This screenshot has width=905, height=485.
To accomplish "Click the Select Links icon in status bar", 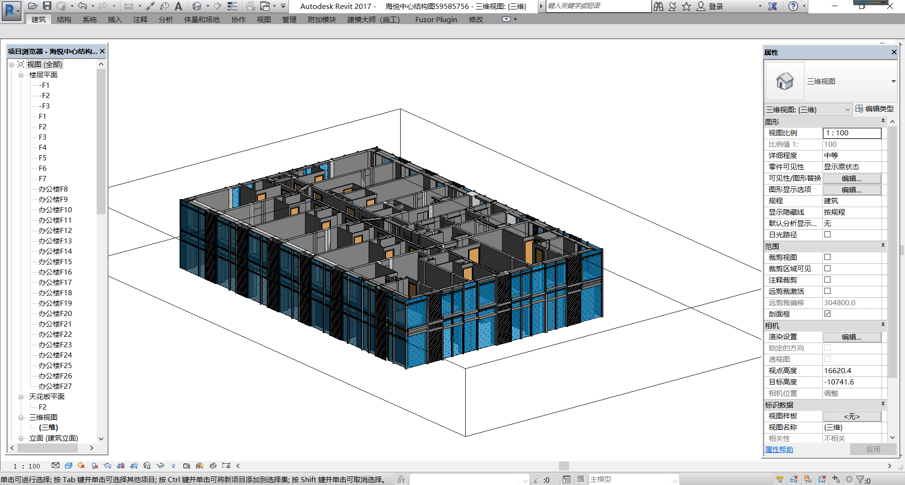I will [780, 479].
